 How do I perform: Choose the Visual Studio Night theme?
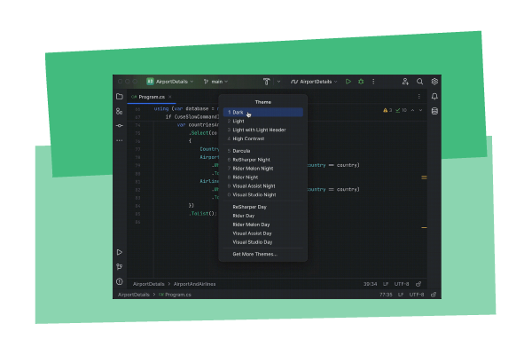[263, 195]
